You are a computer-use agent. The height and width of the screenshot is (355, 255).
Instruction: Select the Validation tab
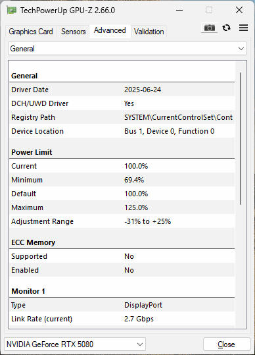pos(149,32)
